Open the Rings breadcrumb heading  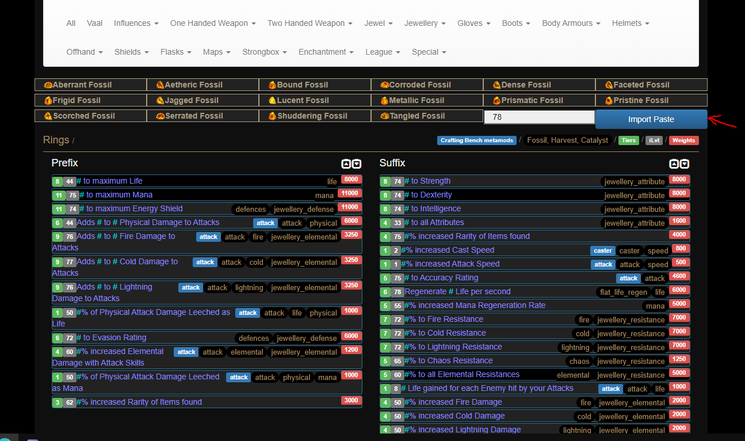[56, 140]
